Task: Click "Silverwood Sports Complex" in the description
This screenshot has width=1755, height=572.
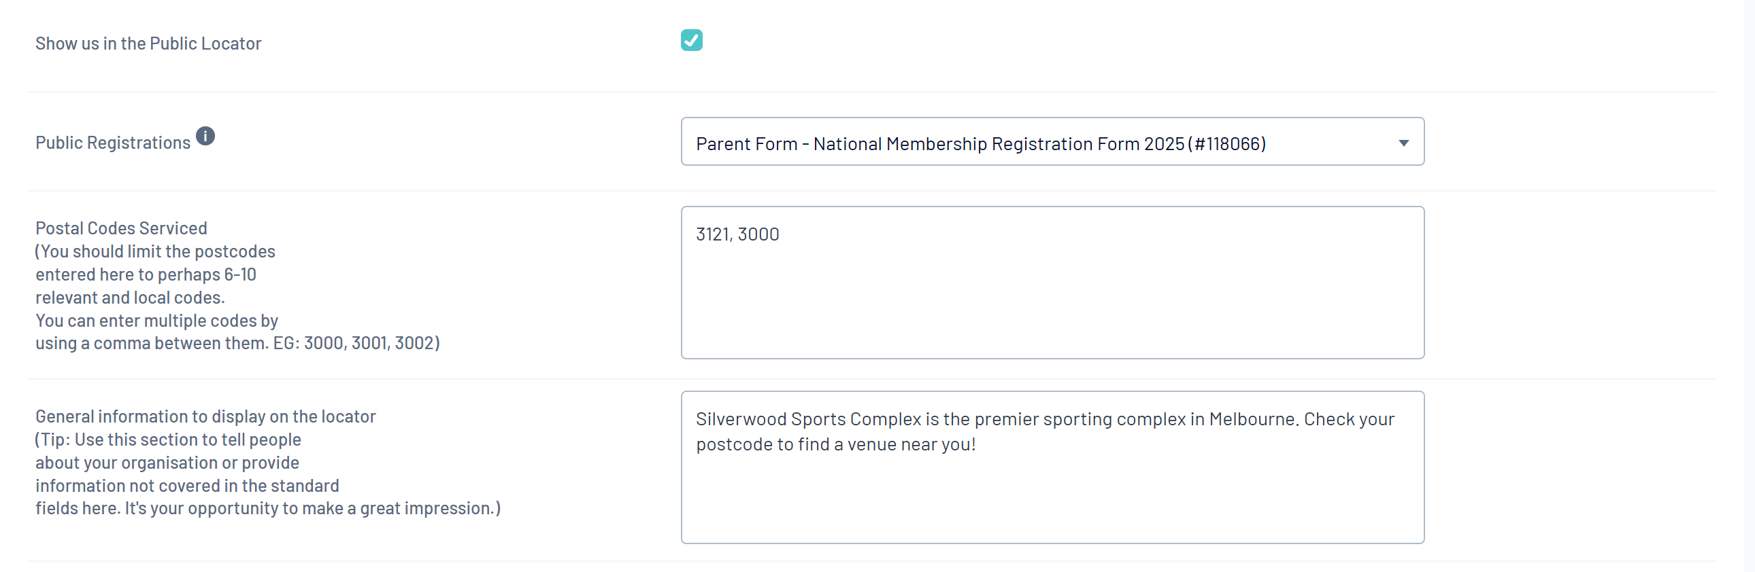Action: click(808, 419)
